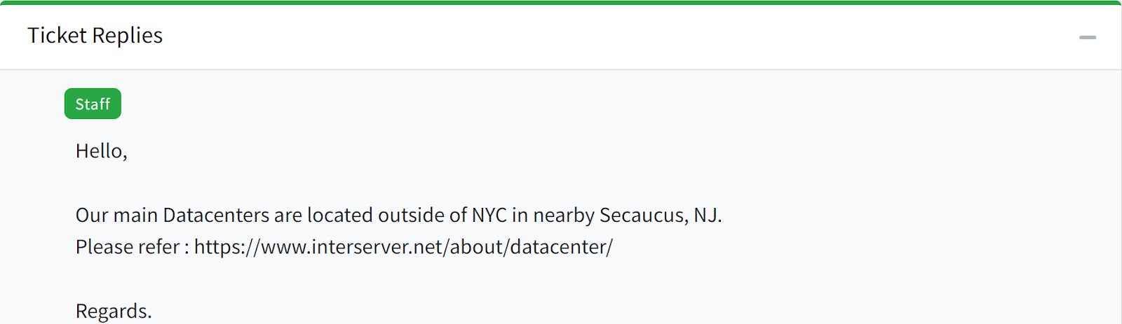Click "Secaucus, NJ." in the reply

pos(661,215)
